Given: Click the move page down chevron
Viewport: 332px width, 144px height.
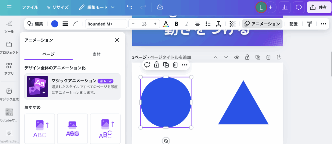Looking at the screenshot, I should (x=226, y=57).
